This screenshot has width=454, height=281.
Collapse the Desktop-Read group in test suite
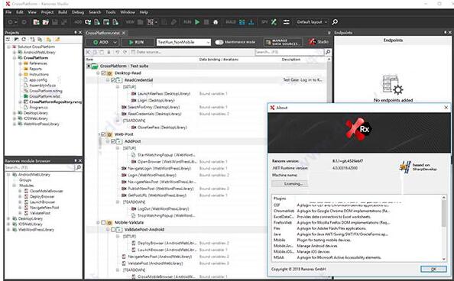click(98, 73)
